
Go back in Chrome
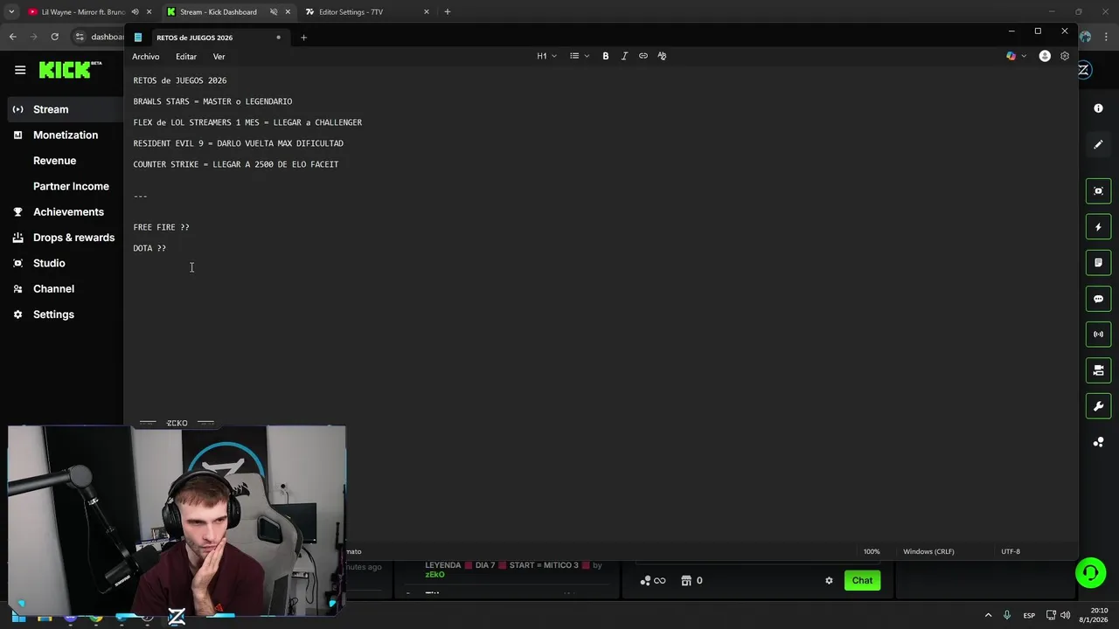click(x=12, y=37)
